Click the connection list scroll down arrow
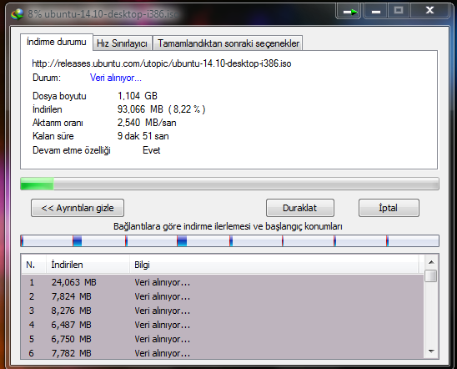Image resolution: width=457 pixels, height=369 pixels. click(431, 351)
